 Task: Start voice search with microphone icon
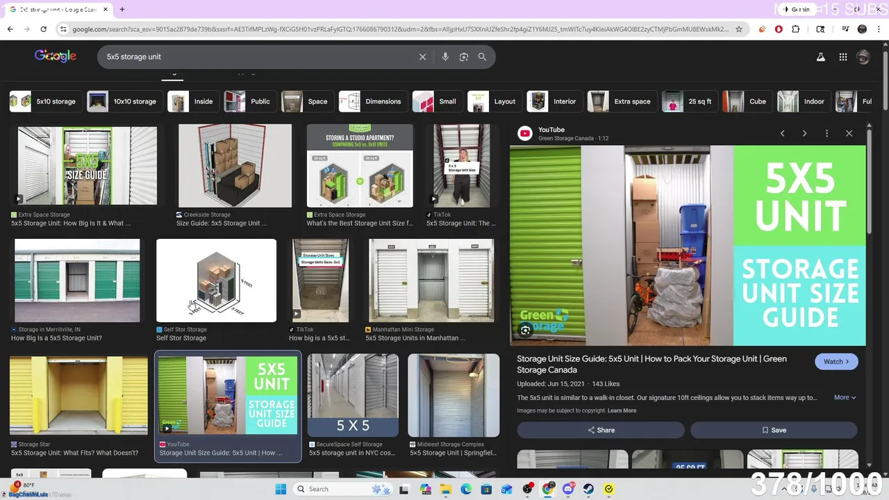coord(445,57)
